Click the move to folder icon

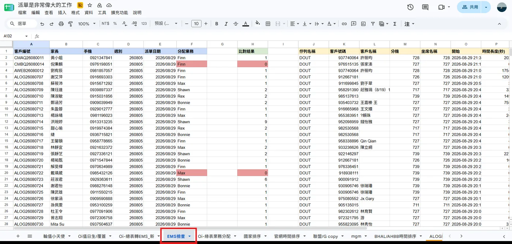pyautogui.click(x=99, y=5)
